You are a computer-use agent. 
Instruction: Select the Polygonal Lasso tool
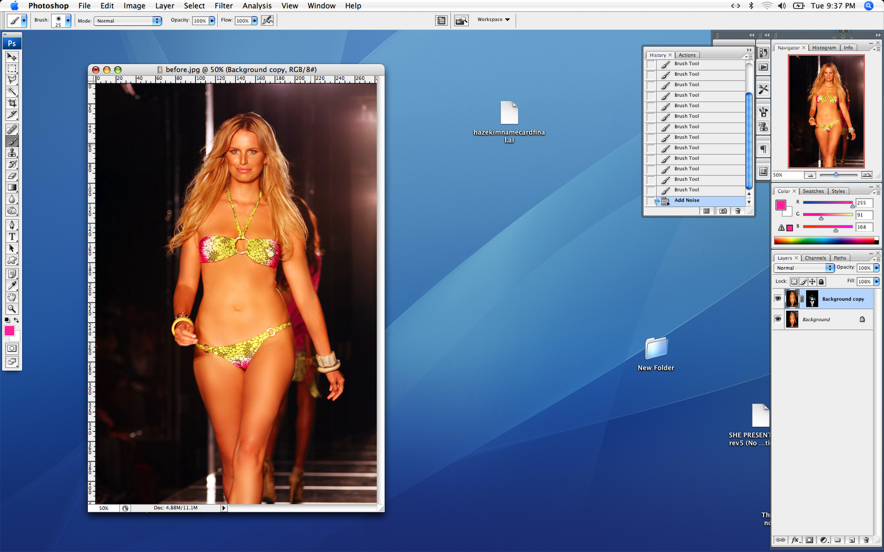(x=12, y=80)
